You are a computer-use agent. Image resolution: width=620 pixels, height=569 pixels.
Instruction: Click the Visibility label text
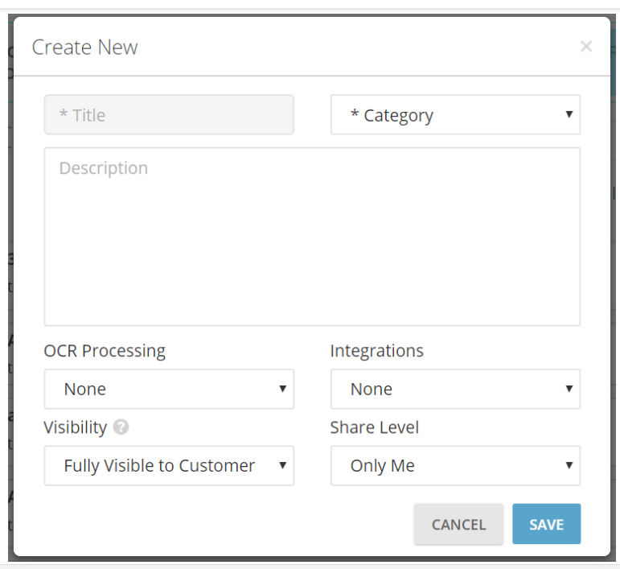(75, 427)
